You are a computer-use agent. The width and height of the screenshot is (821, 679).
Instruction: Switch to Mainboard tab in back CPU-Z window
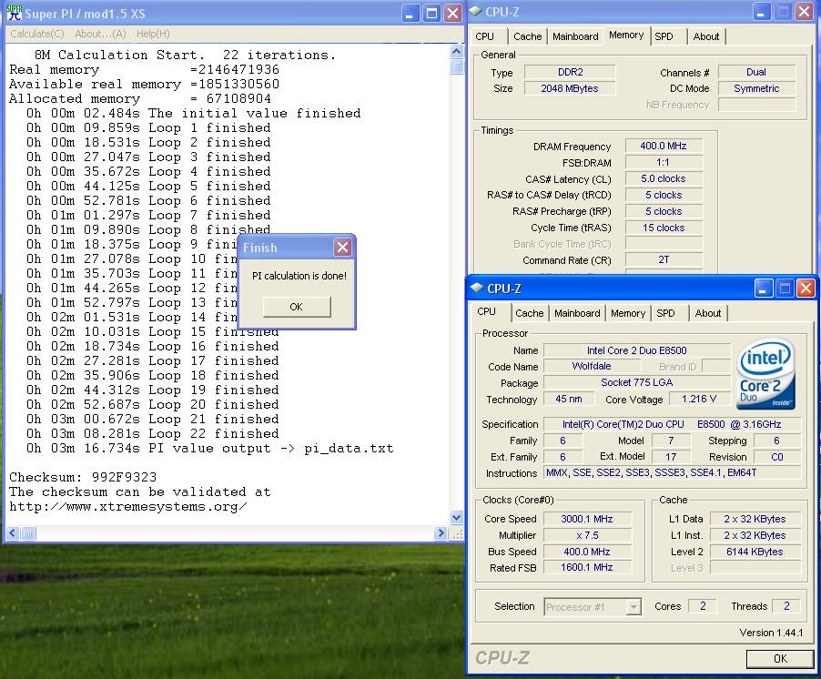(575, 36)
